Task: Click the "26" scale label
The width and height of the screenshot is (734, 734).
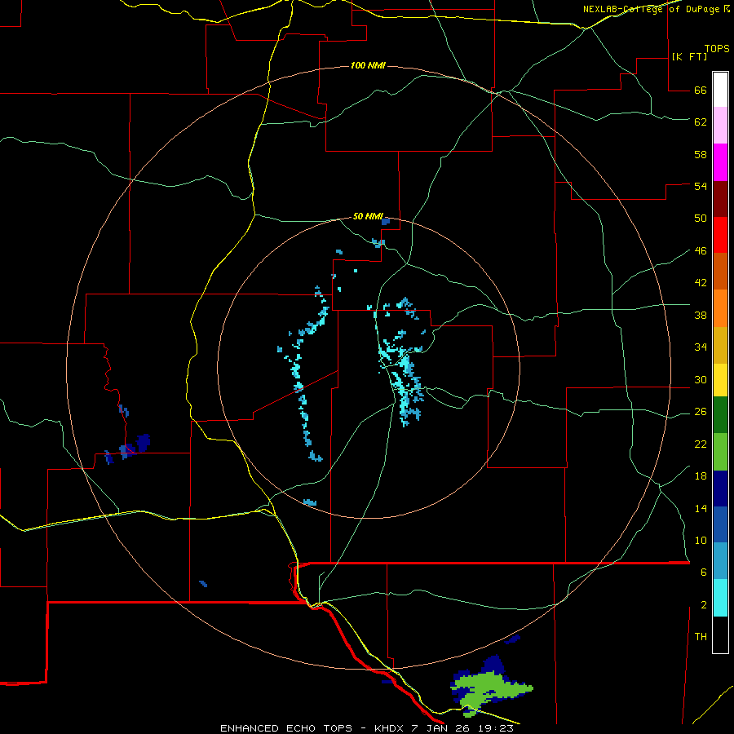Action: (x=701, y=412)
